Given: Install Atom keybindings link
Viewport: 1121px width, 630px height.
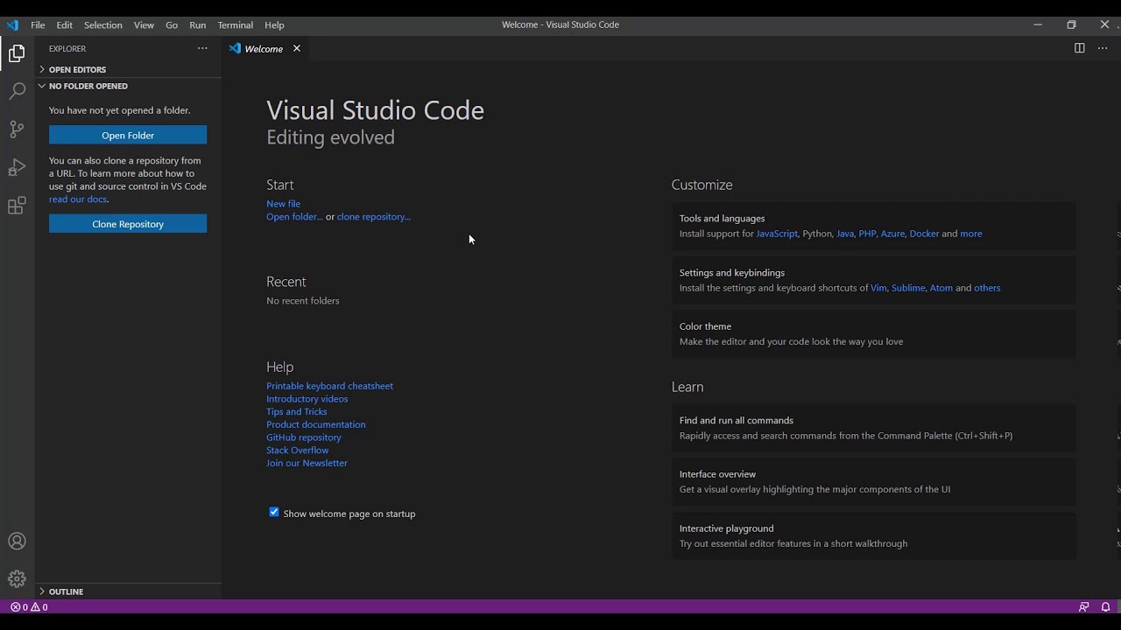Looking at the screenshot, I should pyautogui.click(x=941, y=288).
